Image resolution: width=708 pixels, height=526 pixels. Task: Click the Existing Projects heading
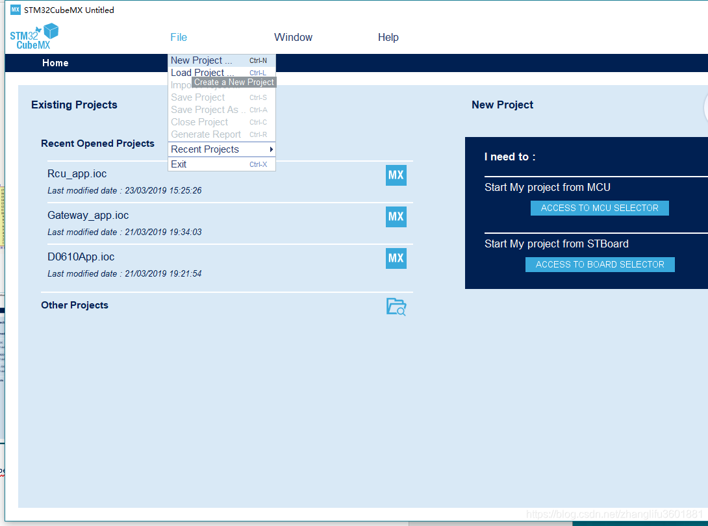coord(75,105)
